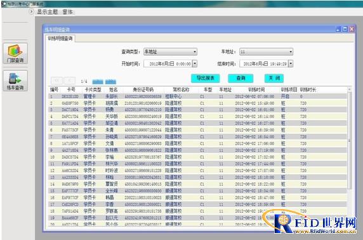
Task: Open the 结束时间 date picker arrow
Action: 291,64
